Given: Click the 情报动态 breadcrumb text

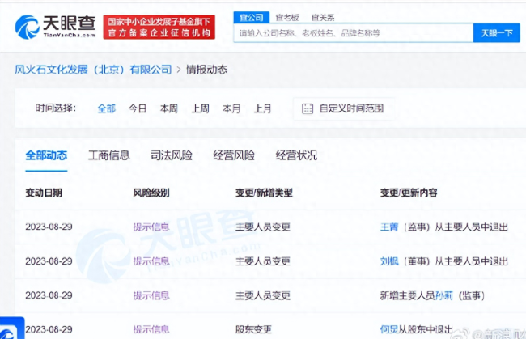Looking at the screenshot, I should pyautogui.click(x=206, y=70).
